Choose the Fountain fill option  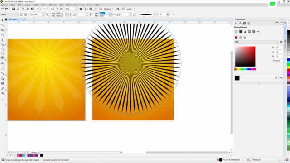click(245, 32)
